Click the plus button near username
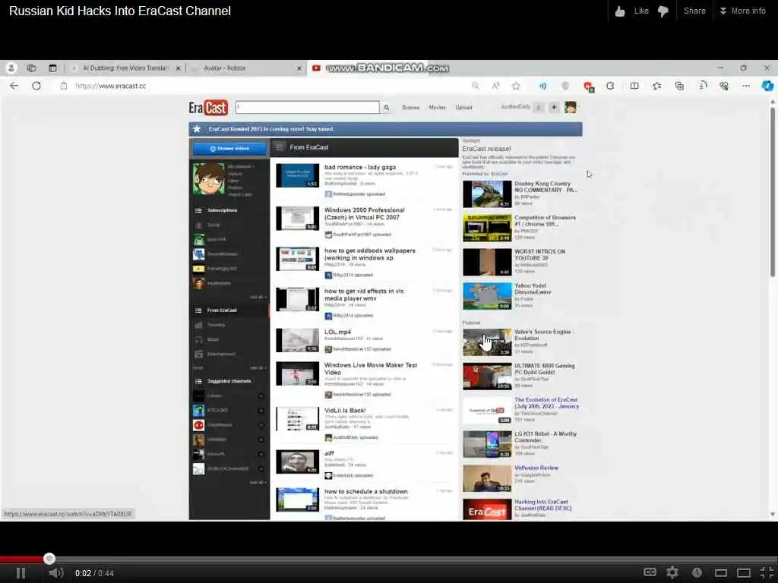The height and width of the screenshot is (583, 778). pyautogui.click(x=554, y=107)
